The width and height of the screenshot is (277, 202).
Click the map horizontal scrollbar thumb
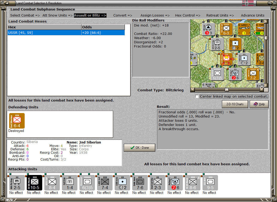pos(227,90)
